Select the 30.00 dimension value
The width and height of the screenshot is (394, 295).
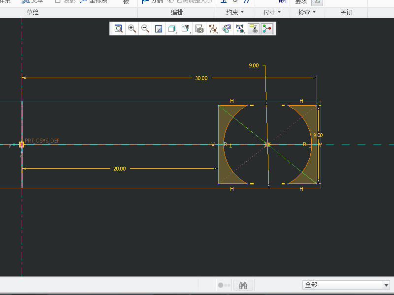[x=201, y=78]
